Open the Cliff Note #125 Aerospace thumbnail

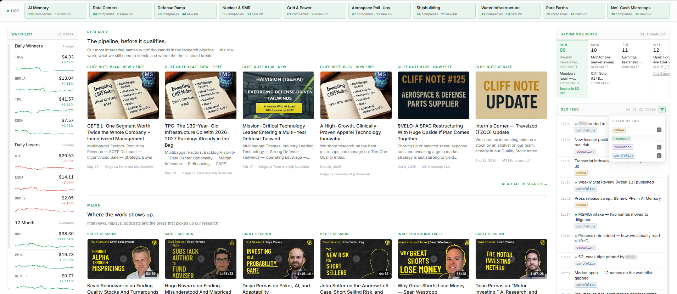(x=433, y=95)
